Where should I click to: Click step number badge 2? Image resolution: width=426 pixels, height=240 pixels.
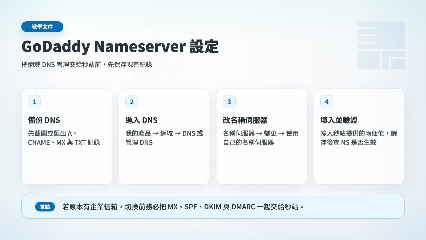pyautogui.click(x=132, y=102)
